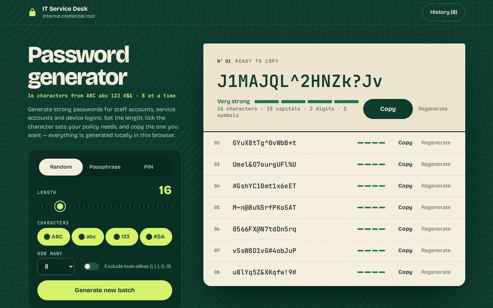The image size is (493, 308).
Task: Copy password 07 vSsW8D1vG#4obJuP
Action: [405, 251]
